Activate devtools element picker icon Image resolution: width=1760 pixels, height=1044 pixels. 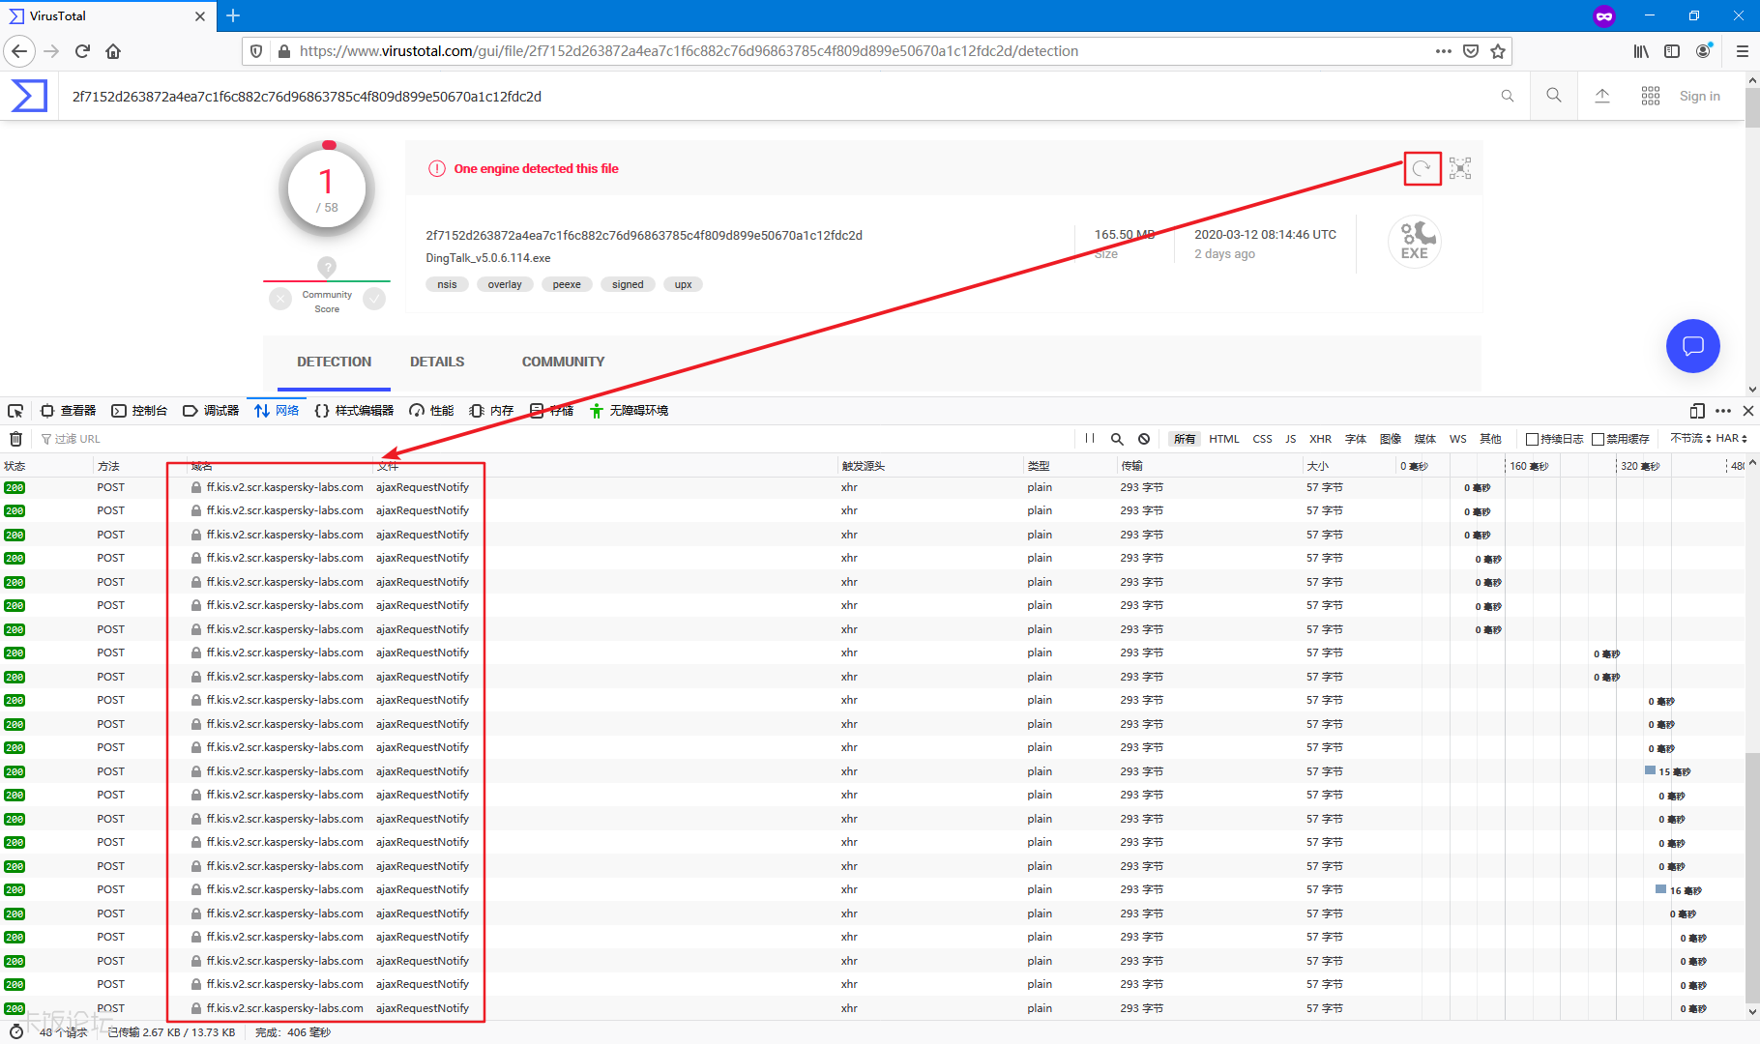click(x=15, y=411)
